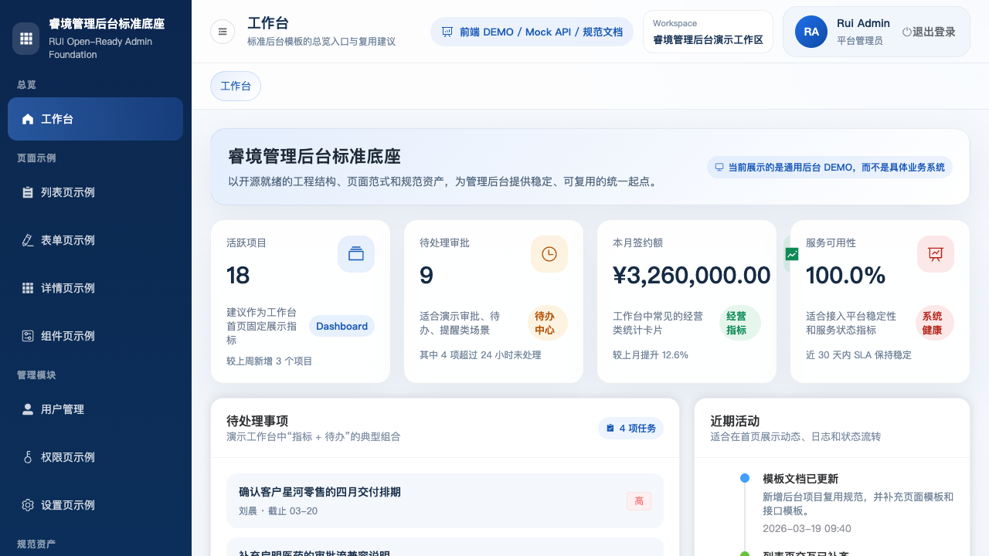
Task: Click the clock icon on 待处理审批 card
Action: 549,254
